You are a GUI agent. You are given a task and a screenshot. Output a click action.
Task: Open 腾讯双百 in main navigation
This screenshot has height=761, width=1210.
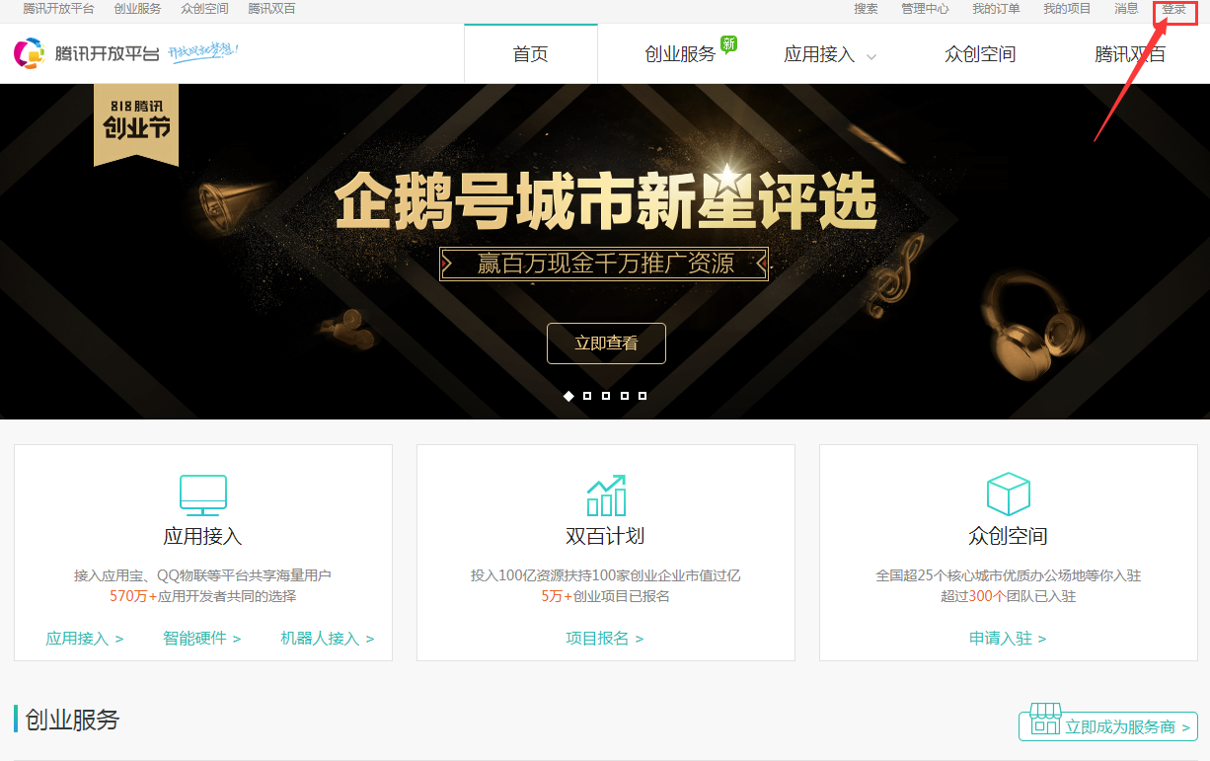point(1130,54)
